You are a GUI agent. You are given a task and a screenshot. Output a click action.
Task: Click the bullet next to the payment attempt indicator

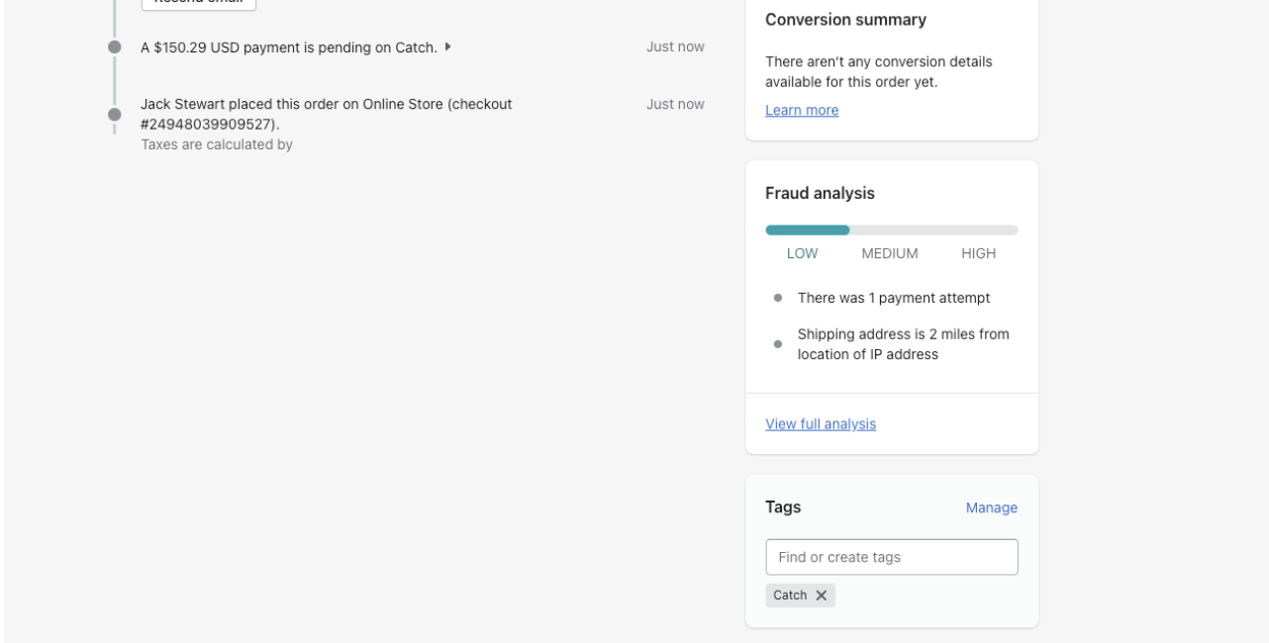click(778, 298)
